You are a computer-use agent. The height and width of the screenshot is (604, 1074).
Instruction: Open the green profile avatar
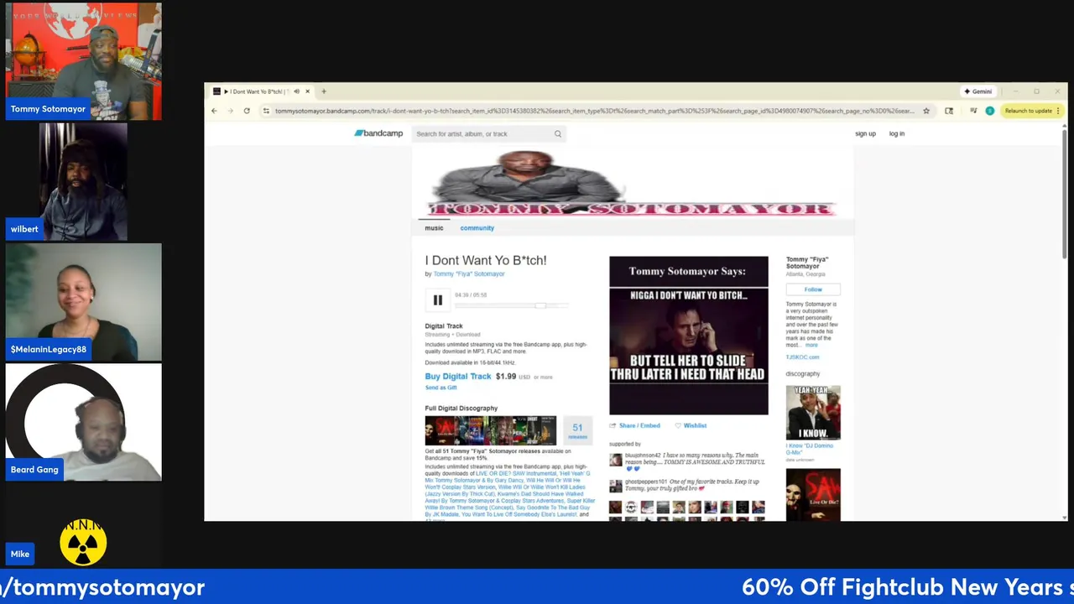click(990, 111)
